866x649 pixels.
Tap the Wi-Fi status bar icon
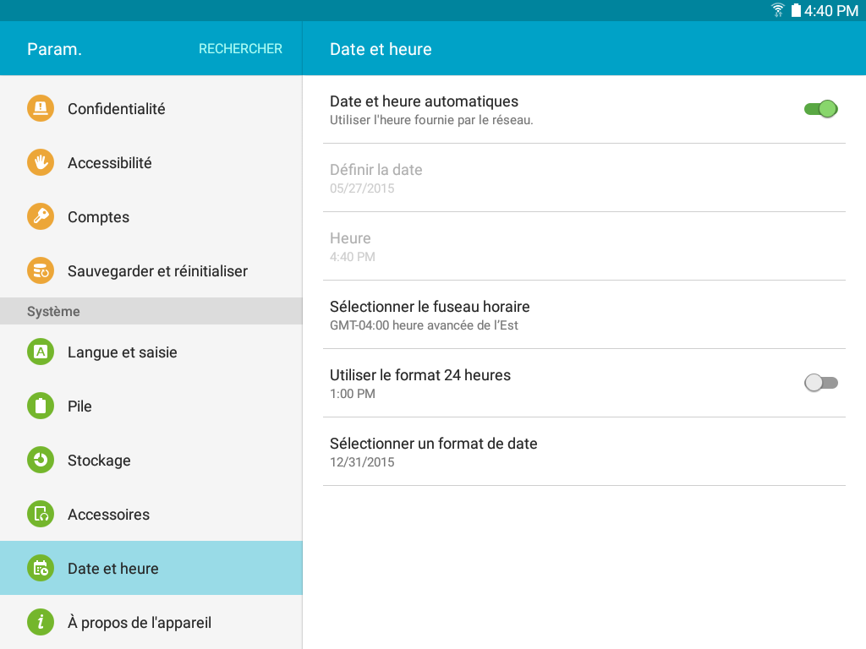tap(778, 10)
